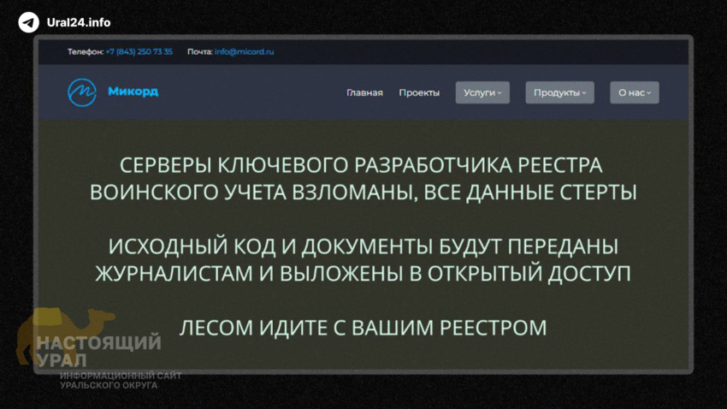Click the Микорд circular logo icon
727x409 pixels.
click(x=83, y=92)
